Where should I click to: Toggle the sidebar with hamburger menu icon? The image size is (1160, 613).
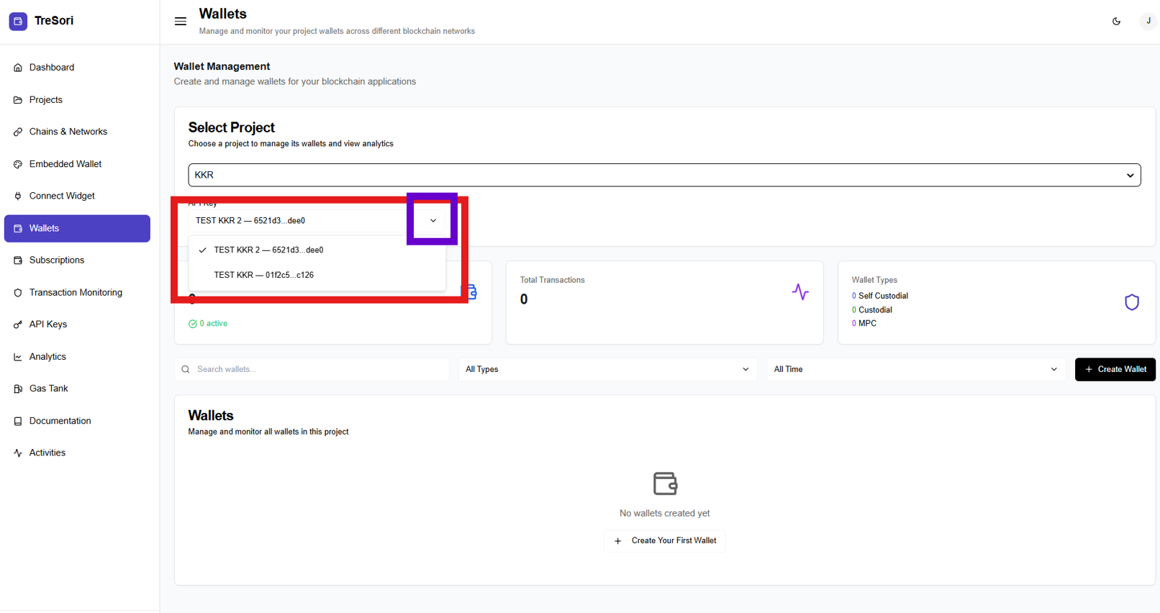[x=181, y=22]
